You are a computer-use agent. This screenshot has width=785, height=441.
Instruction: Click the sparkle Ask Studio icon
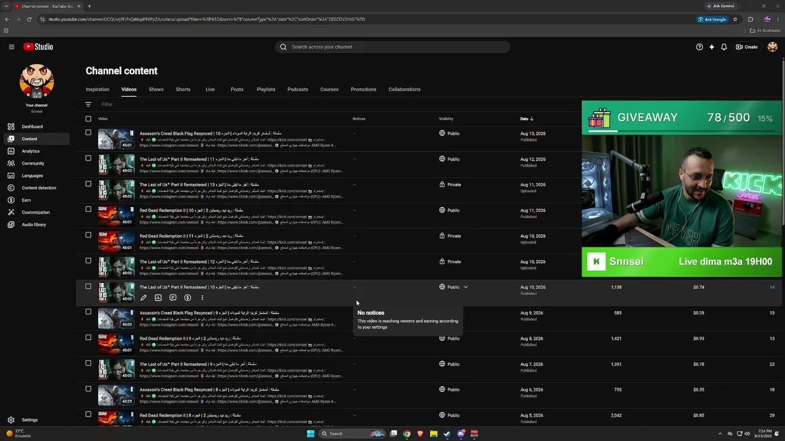[711, 47]
